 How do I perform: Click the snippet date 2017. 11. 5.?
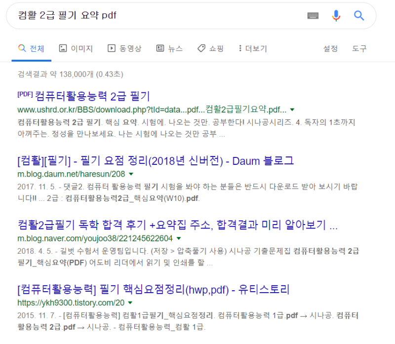pos(37,187)
